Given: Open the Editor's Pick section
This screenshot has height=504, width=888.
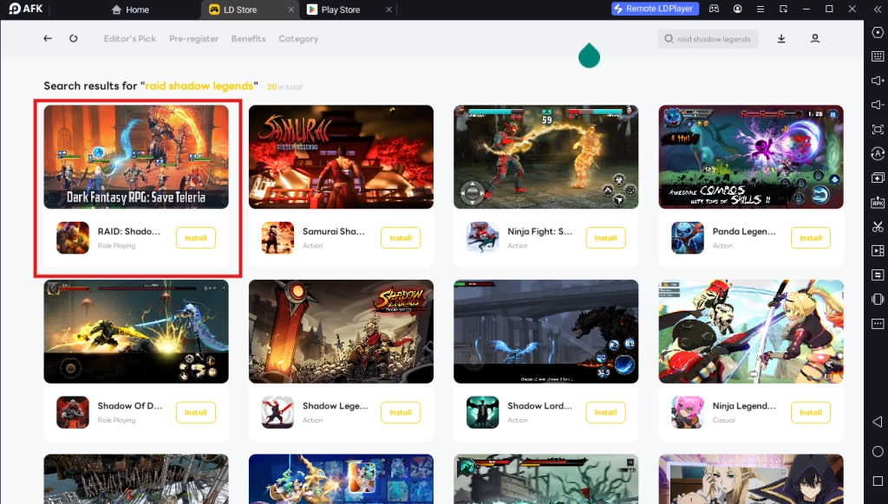Looking at the screenshot, I should [x=130, y=38].
